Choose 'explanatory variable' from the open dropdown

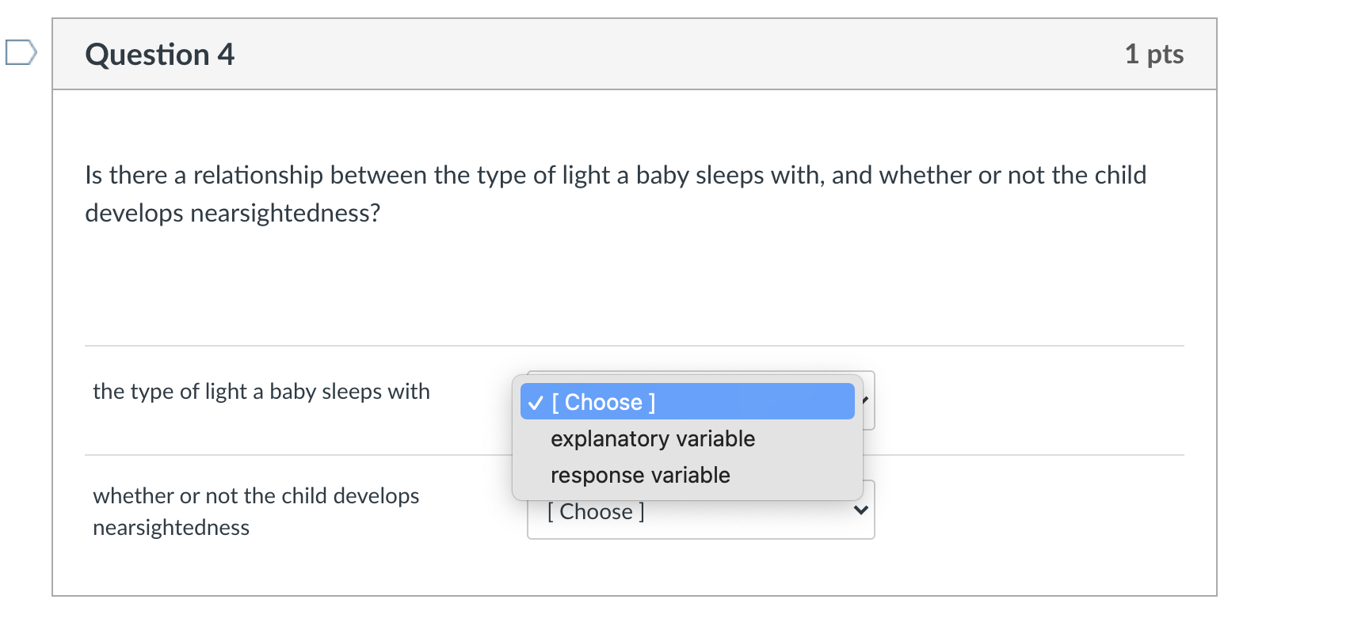pos(652,438)
